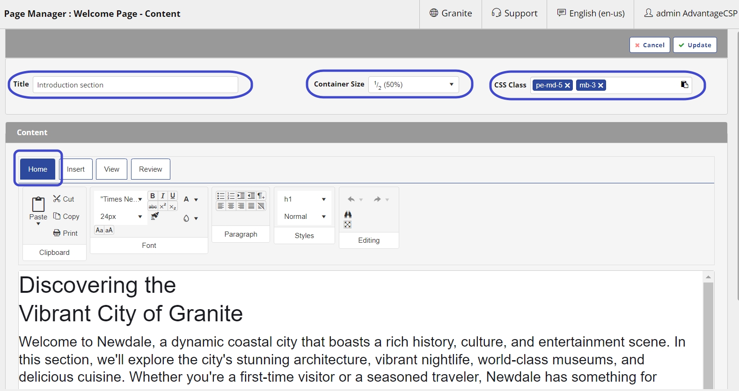
Task: Expand the undo history arrow
Action: [361, 200]
